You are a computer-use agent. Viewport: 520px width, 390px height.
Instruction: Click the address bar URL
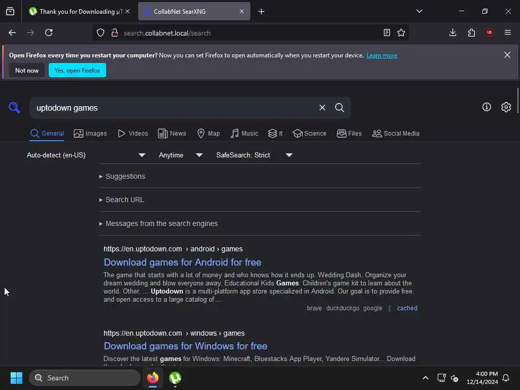(167, 33)
